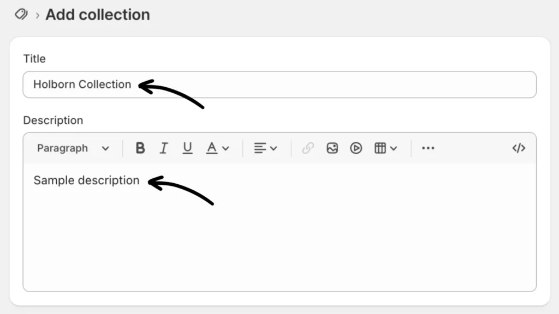Click the Add collection heading

tap(97, 15)
